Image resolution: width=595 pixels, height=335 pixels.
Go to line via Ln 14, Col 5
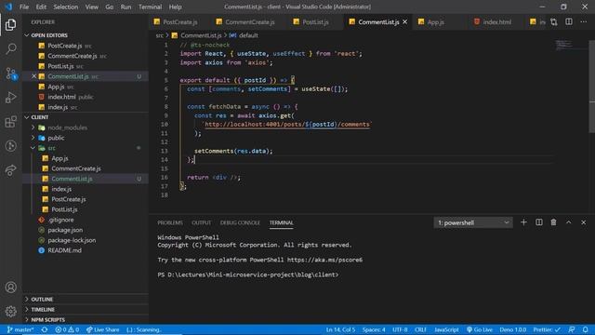tap(340, 329)
